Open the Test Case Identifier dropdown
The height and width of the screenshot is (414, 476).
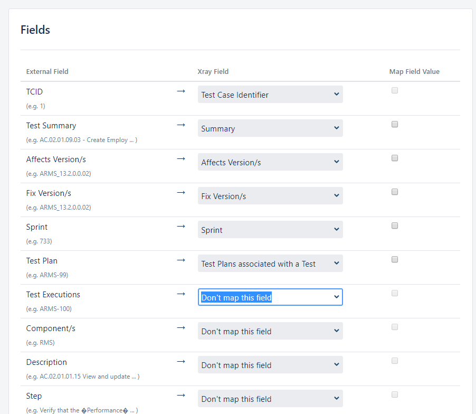[270, 95]
